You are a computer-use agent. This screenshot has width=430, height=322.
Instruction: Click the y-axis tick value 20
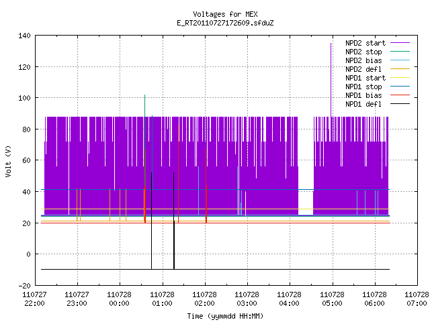[x=26, y=223]
